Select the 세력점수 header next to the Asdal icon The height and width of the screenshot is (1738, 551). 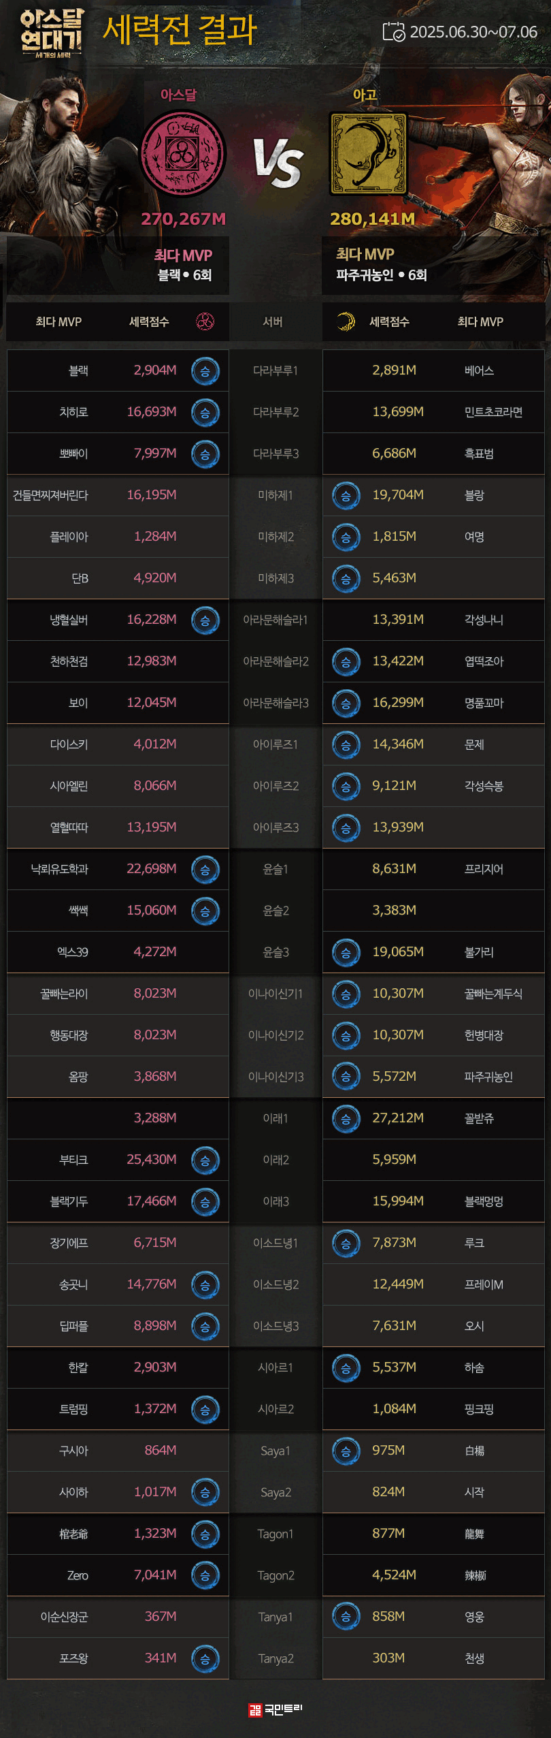(149, 321)
